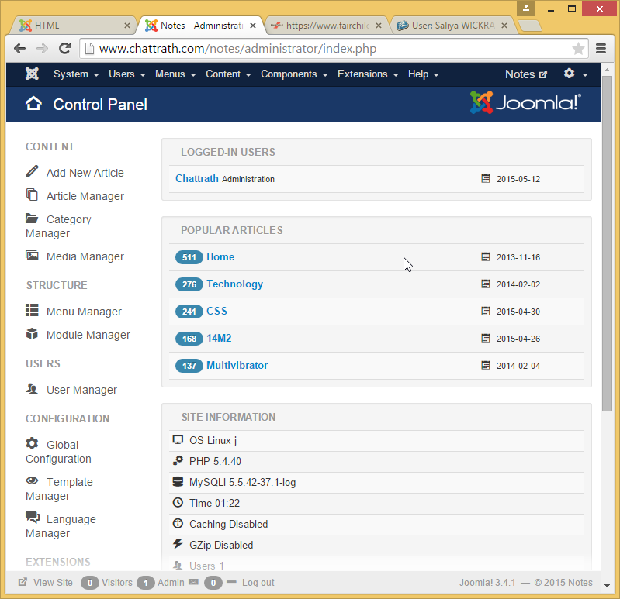Click the page vertical scrollbar
This screenshot has width=620, height=599.
point(608,232)
